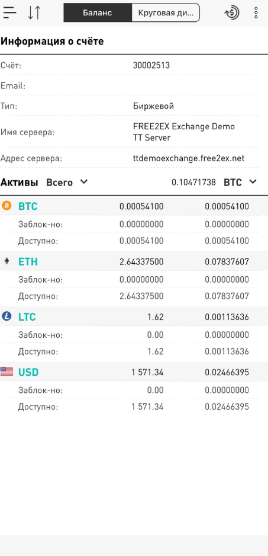Image resolution: width=268 pixels, height=556 pixels.
Task: Tap the blue Litecoin coin icon
Action: [x=7, y=317]
